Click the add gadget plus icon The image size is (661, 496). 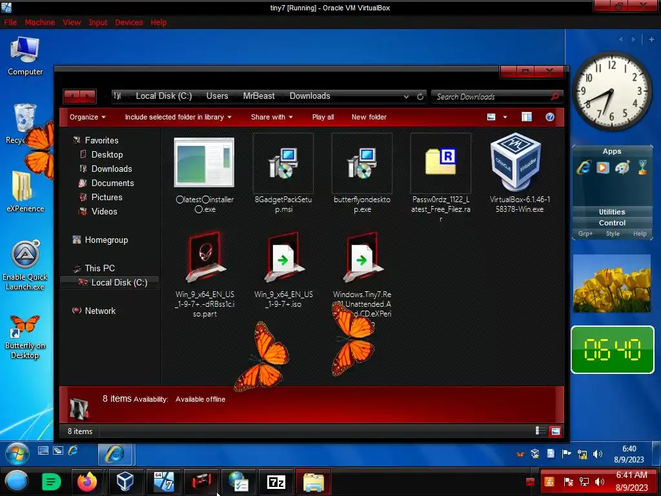[x=651, y=39]
